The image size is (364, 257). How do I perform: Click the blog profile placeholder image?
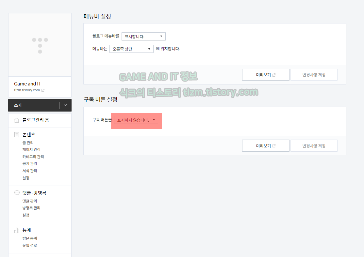tap(40, 45)
